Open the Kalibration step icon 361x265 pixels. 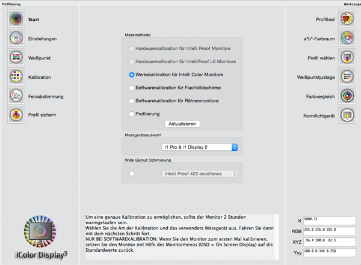coord(16,77)
